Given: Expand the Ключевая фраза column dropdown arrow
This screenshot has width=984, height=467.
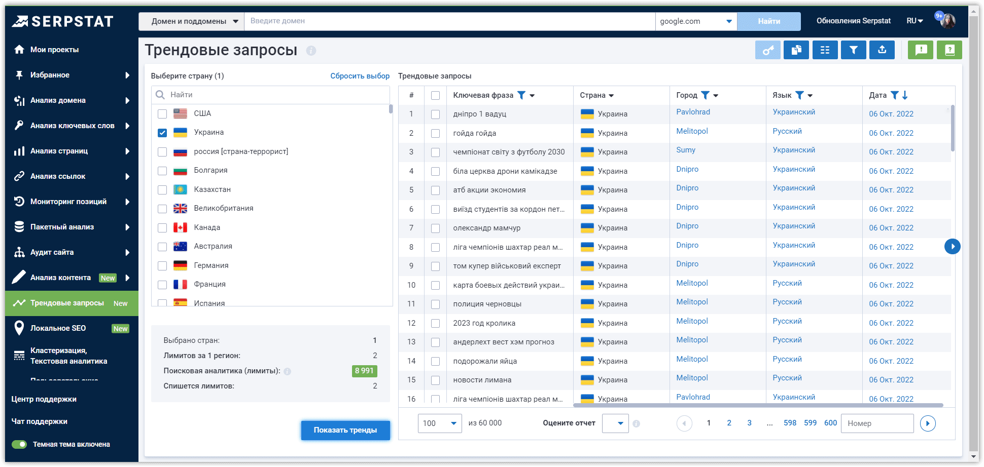Looking at the screenshot, I should [x=532, y=96].
